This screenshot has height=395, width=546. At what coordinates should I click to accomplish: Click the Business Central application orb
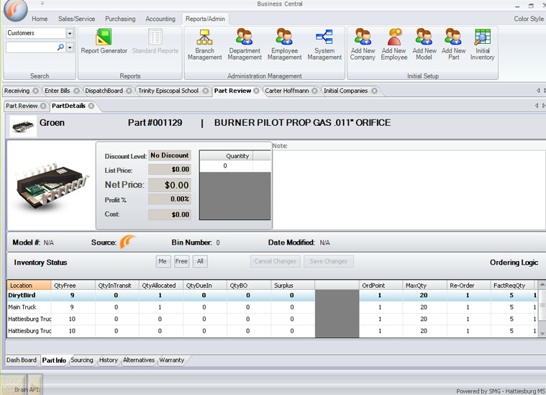(x=15, y=10)
